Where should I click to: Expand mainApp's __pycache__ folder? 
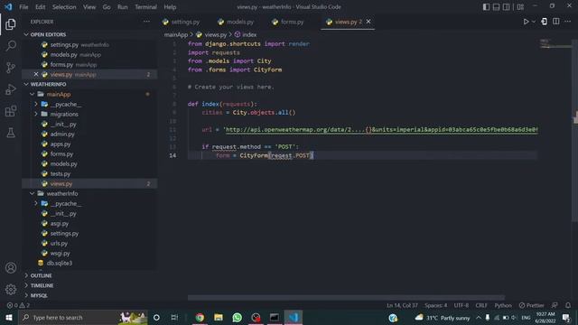(89, 105)
